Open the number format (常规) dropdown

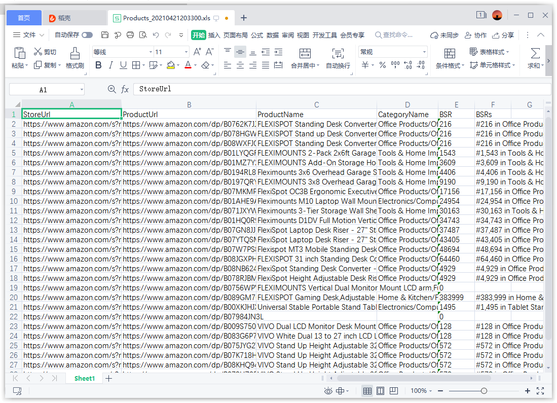pyautogui.click(x=424, y=52)
